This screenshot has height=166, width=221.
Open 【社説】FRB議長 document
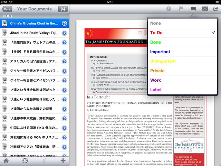35,52
